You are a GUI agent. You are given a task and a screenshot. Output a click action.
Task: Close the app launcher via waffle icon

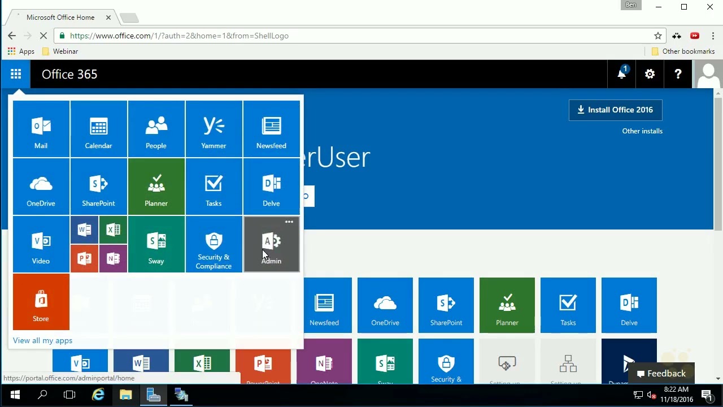16,74
